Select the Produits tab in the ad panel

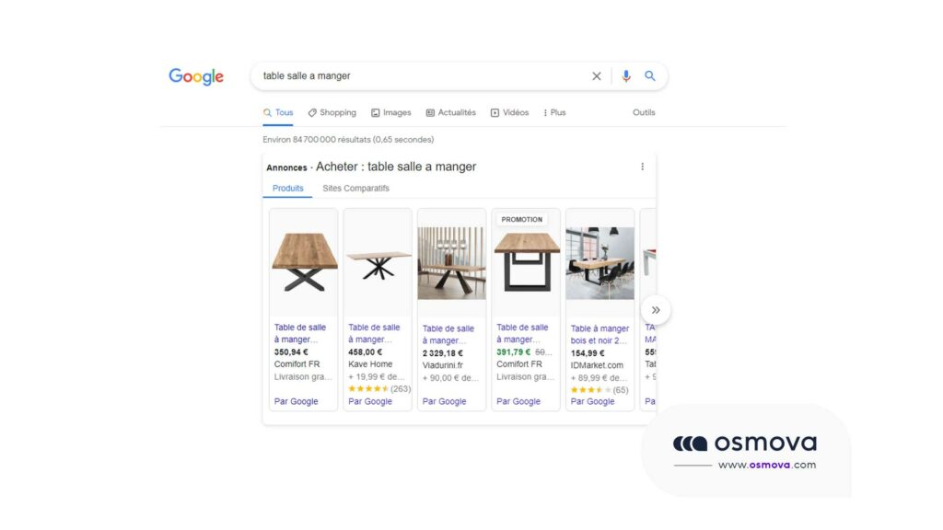(x=287, y=188)
